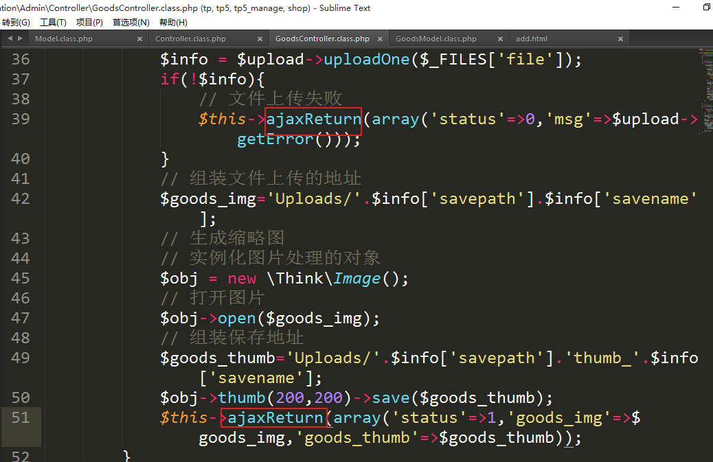Click the right tab scroll arrow
The width and height of the screenshot is (713, 462).
pyautogui.click(x=19, y=39)
